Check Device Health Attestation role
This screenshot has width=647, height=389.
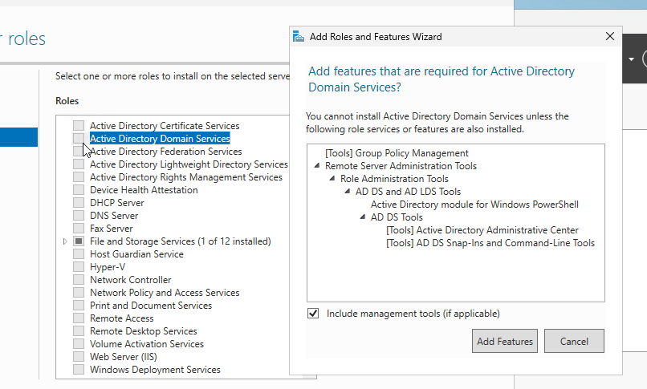coord(79,189)
